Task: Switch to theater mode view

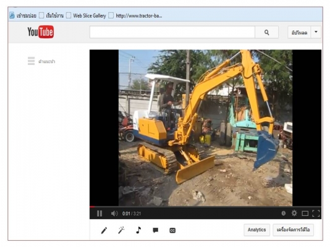Action: [x=305, y=214]
